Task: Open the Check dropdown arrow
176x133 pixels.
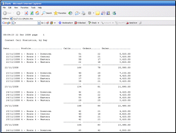Action: [x=99, y=23]
